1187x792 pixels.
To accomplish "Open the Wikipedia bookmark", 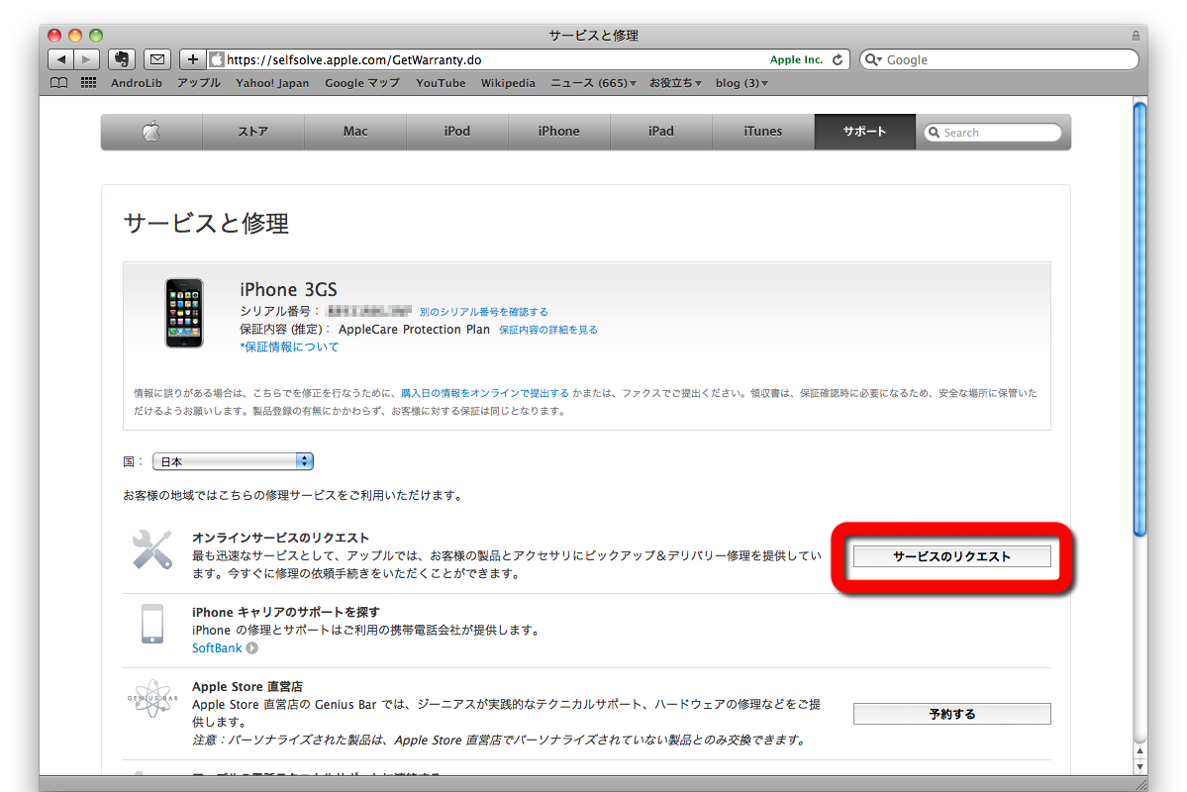I will point(508,83).
